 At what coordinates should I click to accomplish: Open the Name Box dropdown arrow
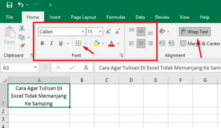point(35,68)
